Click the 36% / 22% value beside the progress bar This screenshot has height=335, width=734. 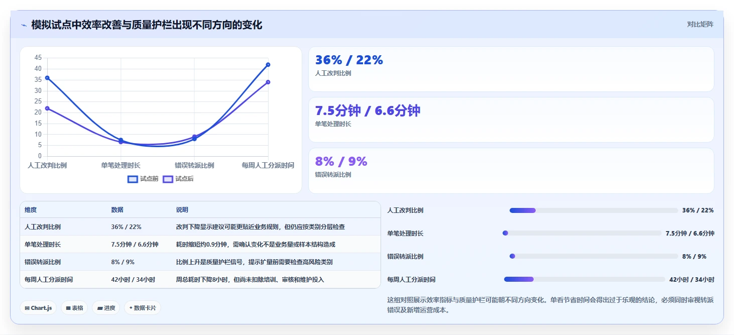(x=698, y=210)
